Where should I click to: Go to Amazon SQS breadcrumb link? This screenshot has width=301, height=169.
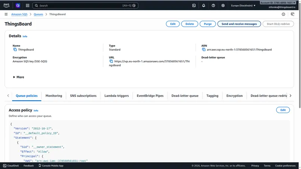pyautogui.click(x=19, y=14)
